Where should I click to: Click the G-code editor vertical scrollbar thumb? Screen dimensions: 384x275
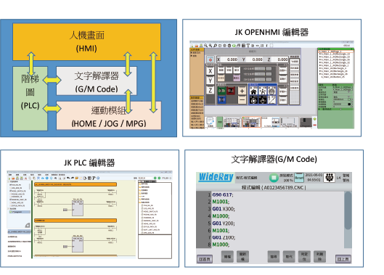point(348,210)
